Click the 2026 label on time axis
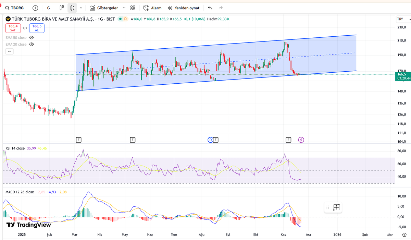411x240 pixels. point(338,235)
